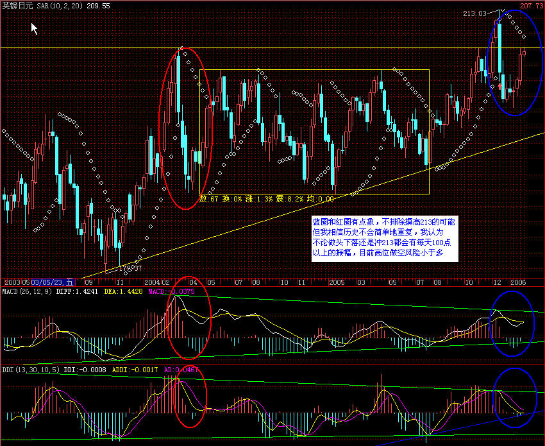Click the DDI:-0.0008 value
Viewport: 545px width, 446px height.
tap(85, 370)
